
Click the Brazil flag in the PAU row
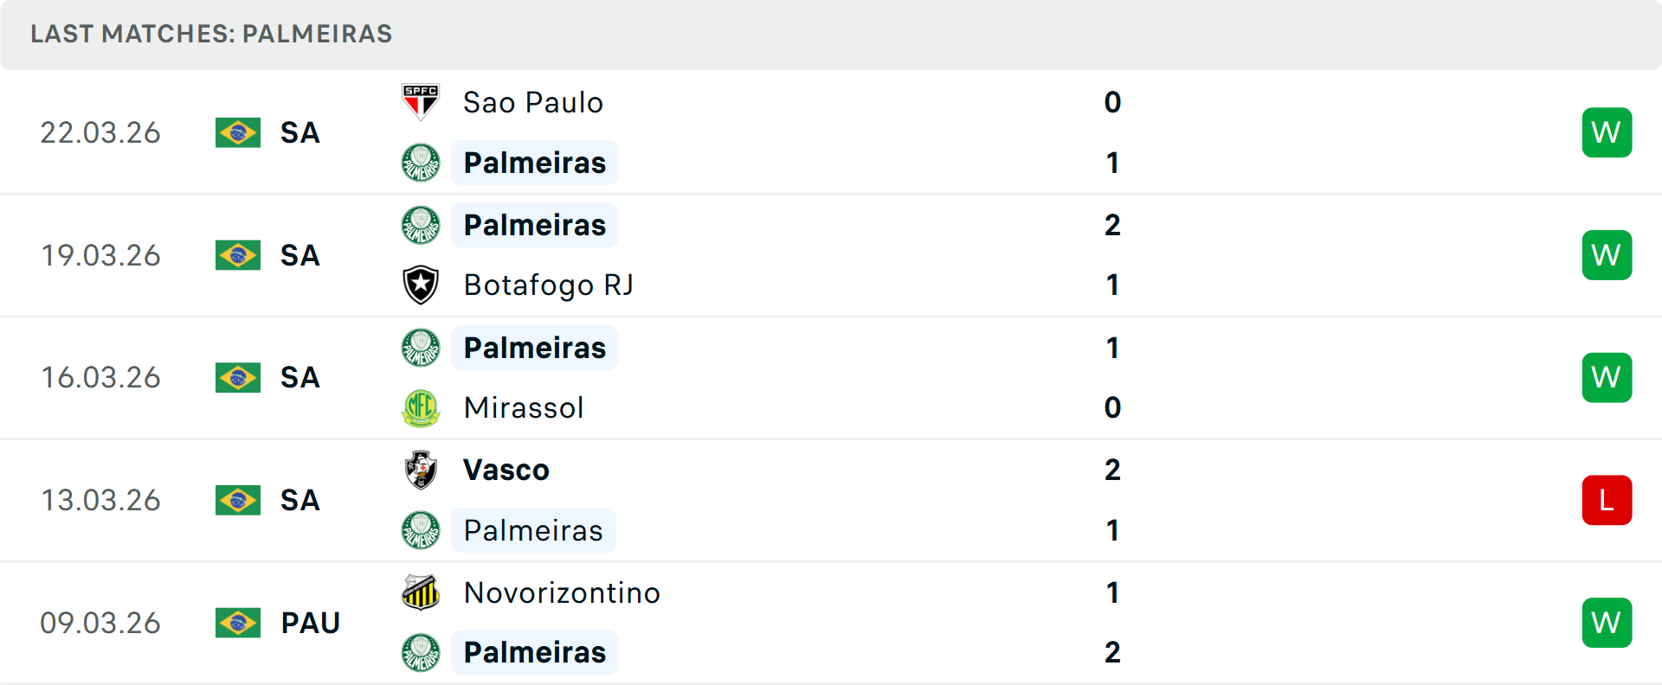(x=237, y=622)
